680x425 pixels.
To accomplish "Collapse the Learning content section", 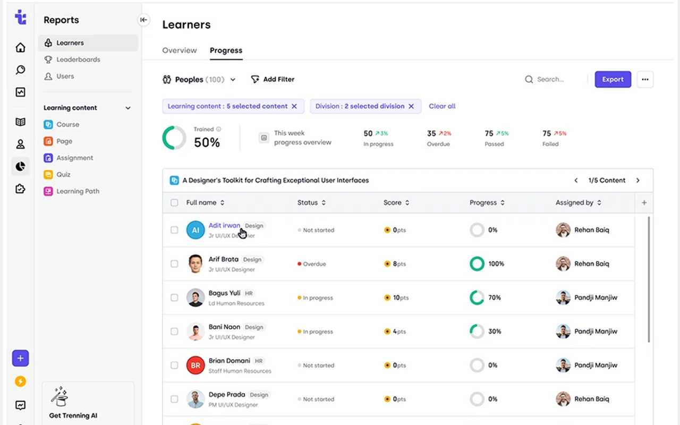I will [x=127, y=107].
